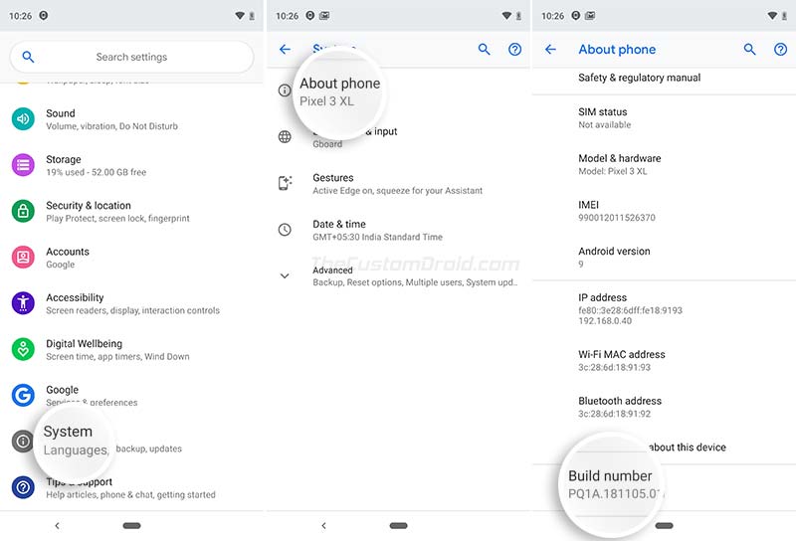
Task: Tap search icon on About phone screen
Action: [750, 50]
